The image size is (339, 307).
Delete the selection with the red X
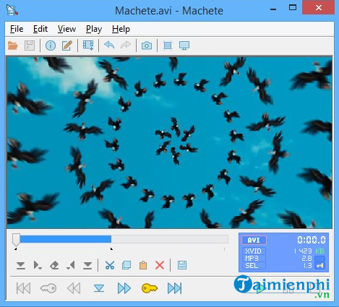click(x=160, y=265)
